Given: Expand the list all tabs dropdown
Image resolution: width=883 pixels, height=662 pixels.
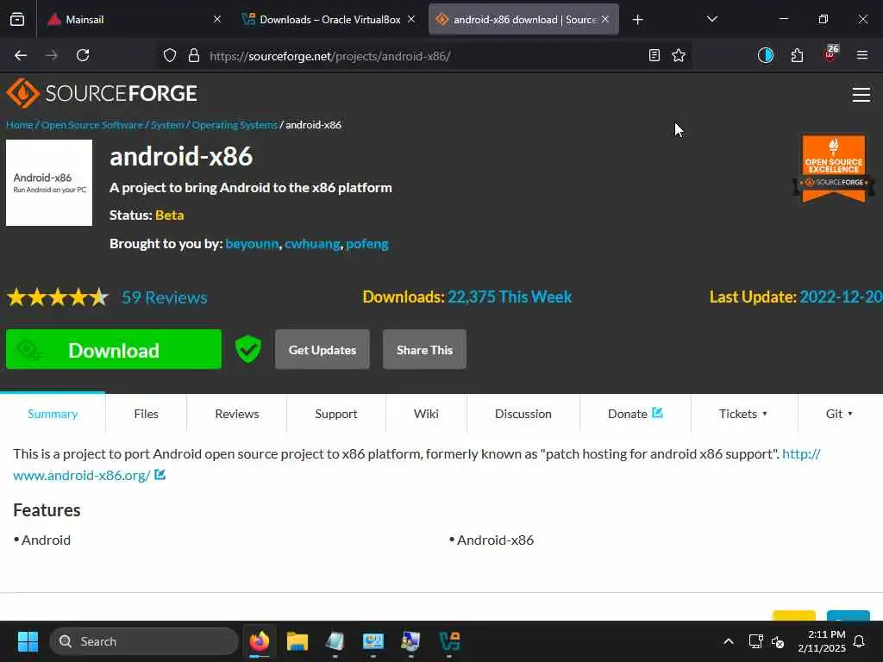Looking at the screenshot, I should click(x=712, y=19).
